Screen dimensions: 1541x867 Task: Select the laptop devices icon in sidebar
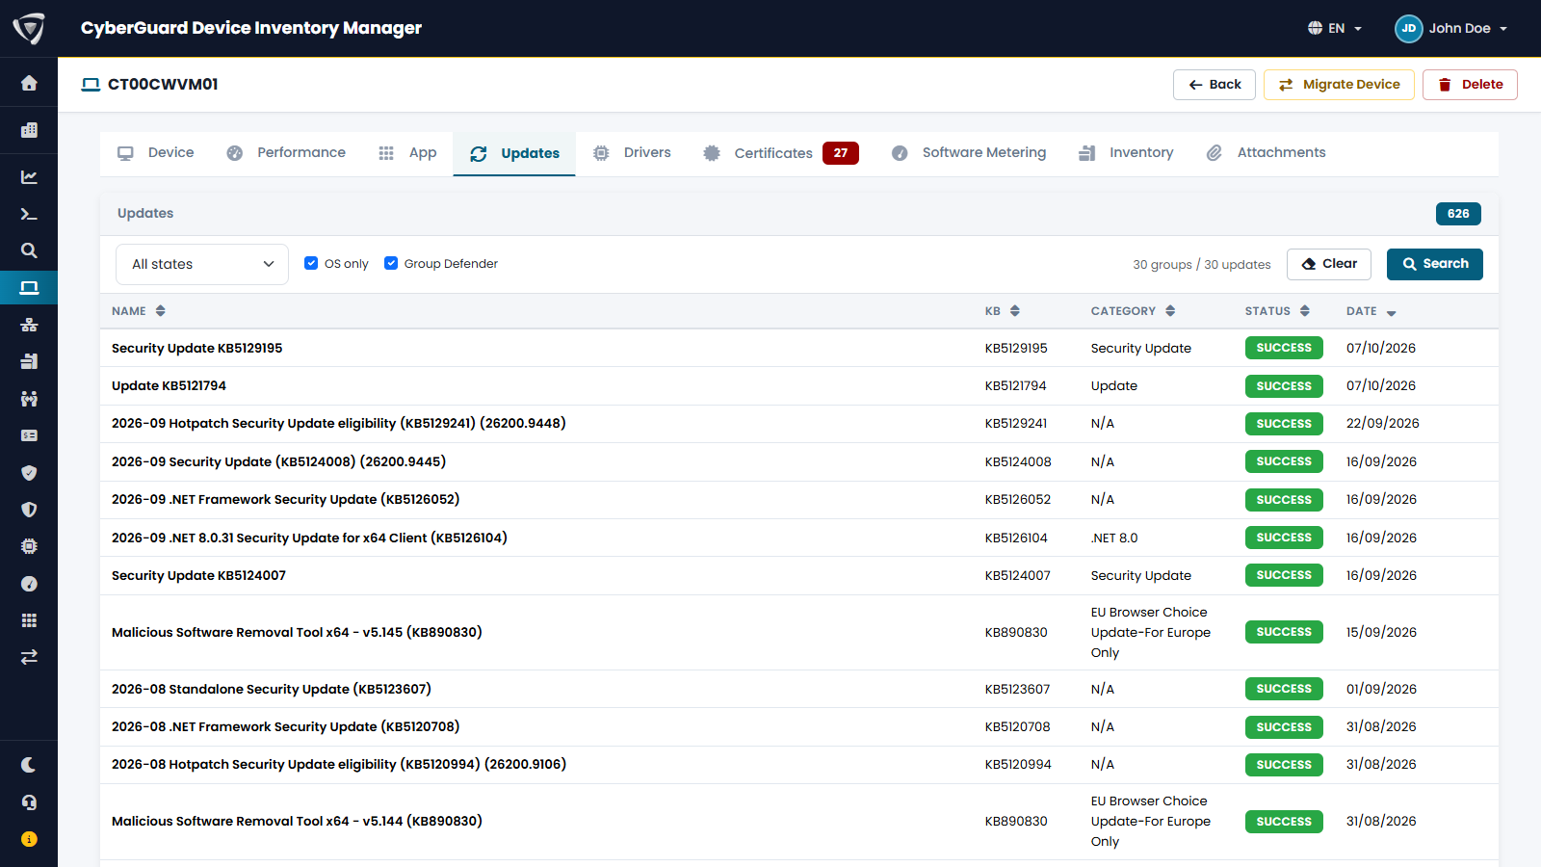(x=29, y=287)
